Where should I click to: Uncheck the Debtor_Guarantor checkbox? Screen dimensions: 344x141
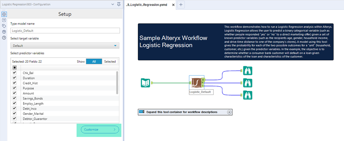pos(15,119)
